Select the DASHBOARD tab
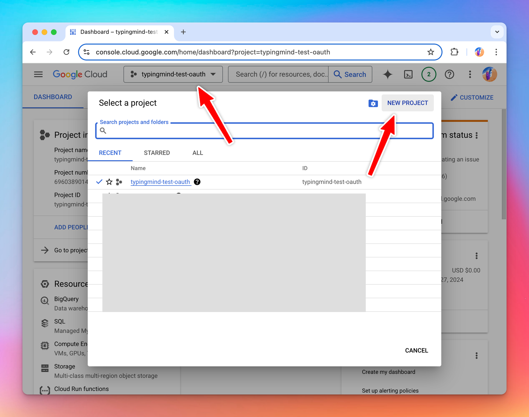529x417 pixels. (x=53, y=97)
